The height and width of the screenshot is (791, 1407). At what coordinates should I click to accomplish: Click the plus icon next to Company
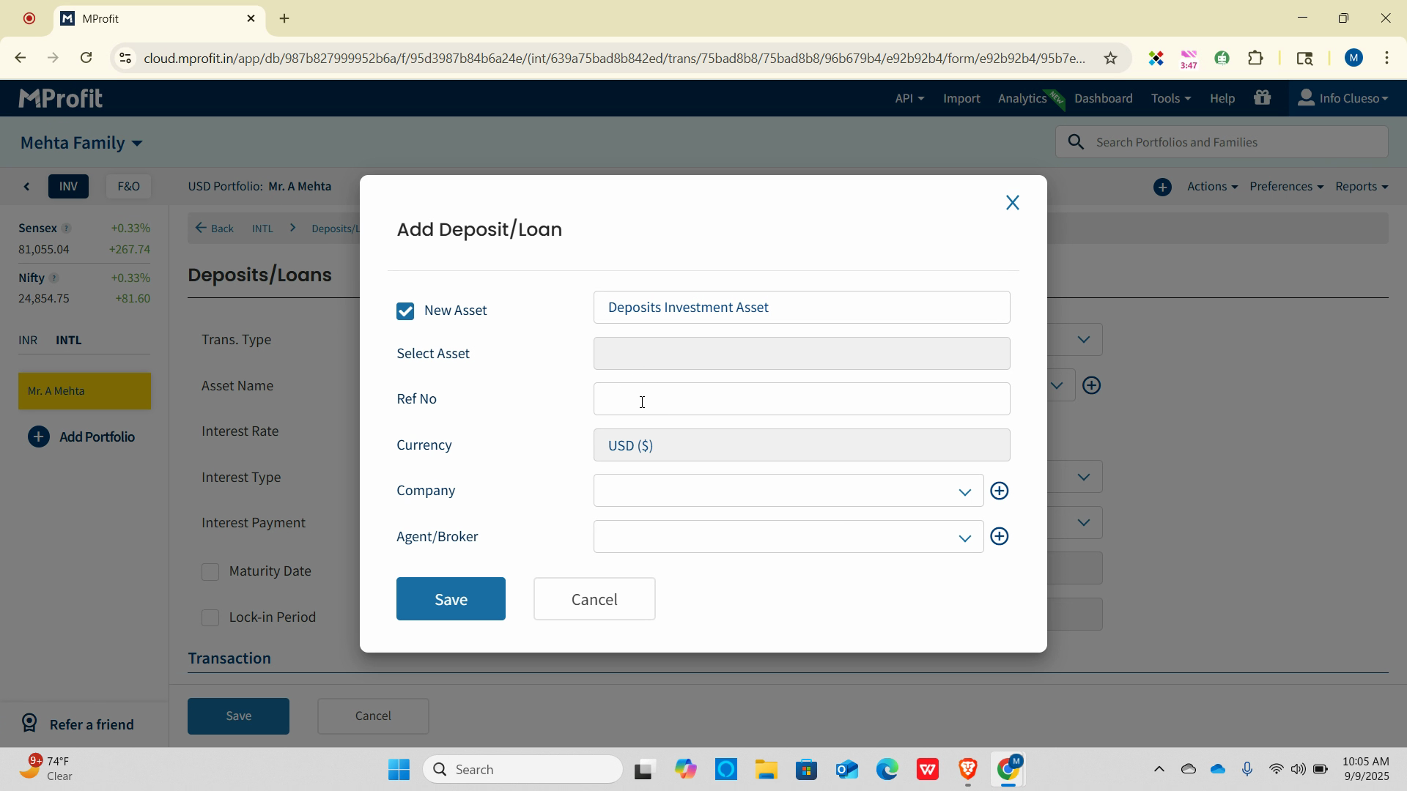pos(1000,491)
